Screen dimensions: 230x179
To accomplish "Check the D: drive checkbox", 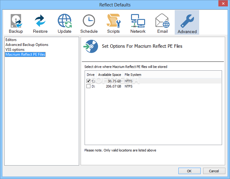I will pyautogui.click(x=88, y=86).
